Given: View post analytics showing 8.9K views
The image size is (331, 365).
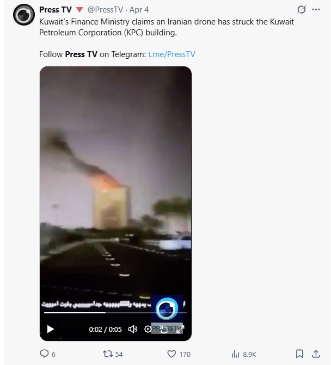Looking at the screenshot, I should 244,354.
